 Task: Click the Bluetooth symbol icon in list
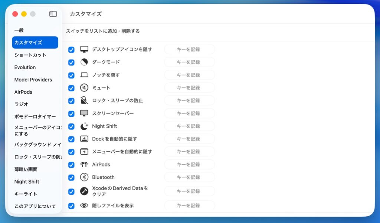coord(84,177)
